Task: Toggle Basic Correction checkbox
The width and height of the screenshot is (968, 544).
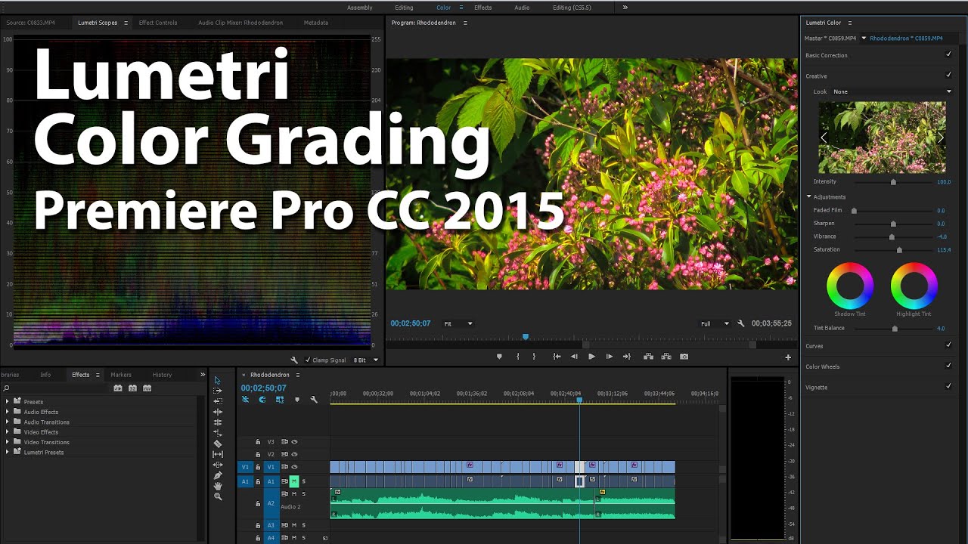Action: point(948,54)
